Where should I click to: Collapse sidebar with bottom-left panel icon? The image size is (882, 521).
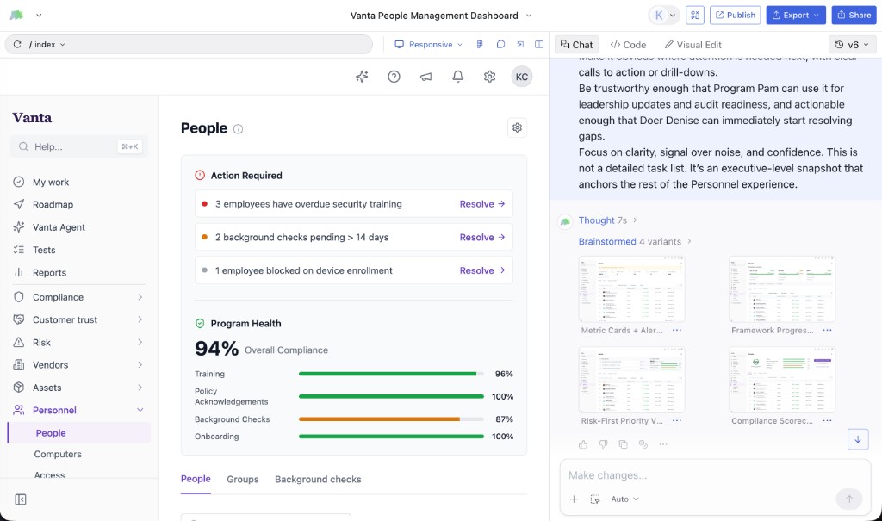coord(21,499)
